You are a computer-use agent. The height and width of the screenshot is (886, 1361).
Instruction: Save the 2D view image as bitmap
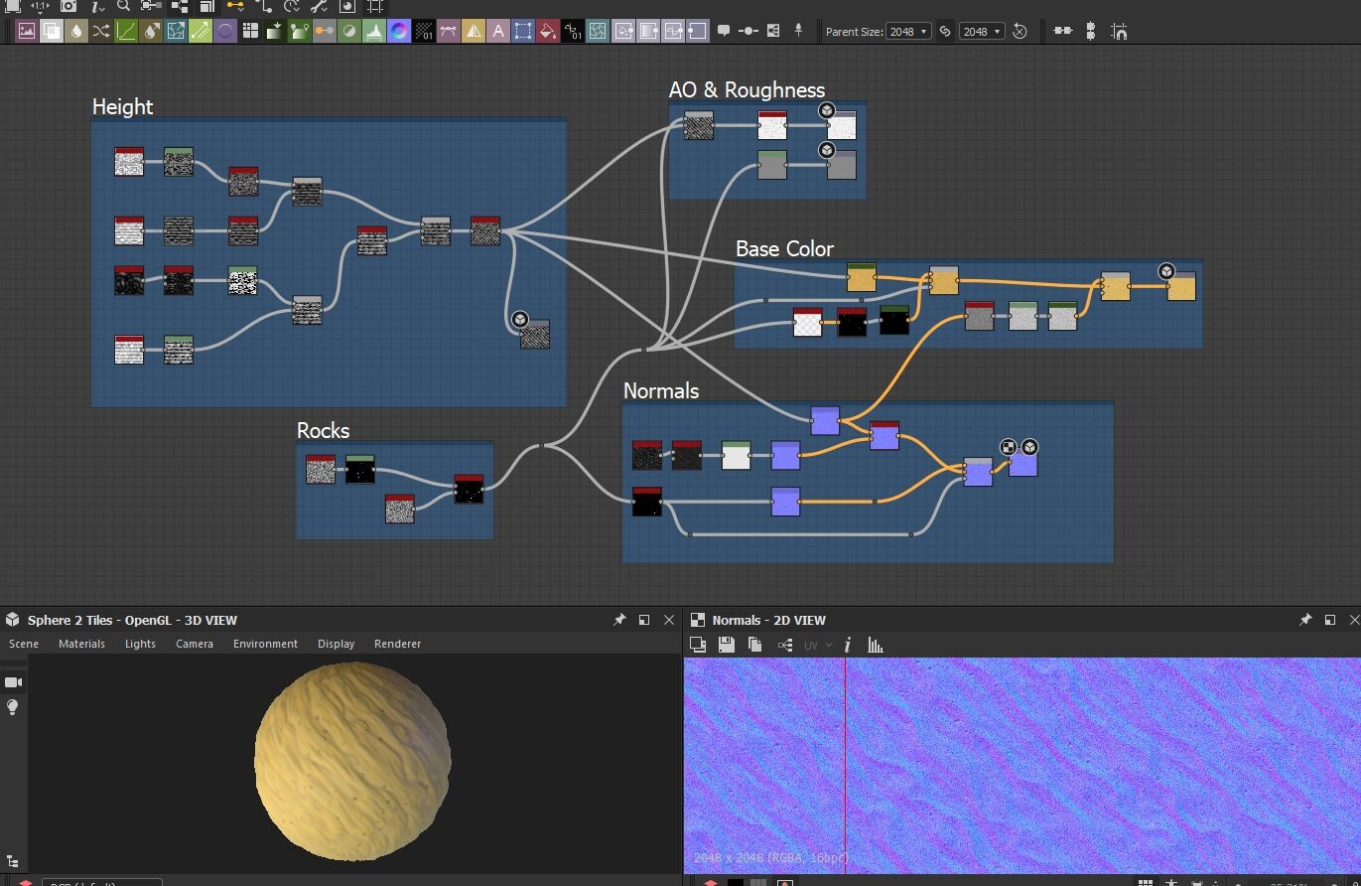coord(727,645)
